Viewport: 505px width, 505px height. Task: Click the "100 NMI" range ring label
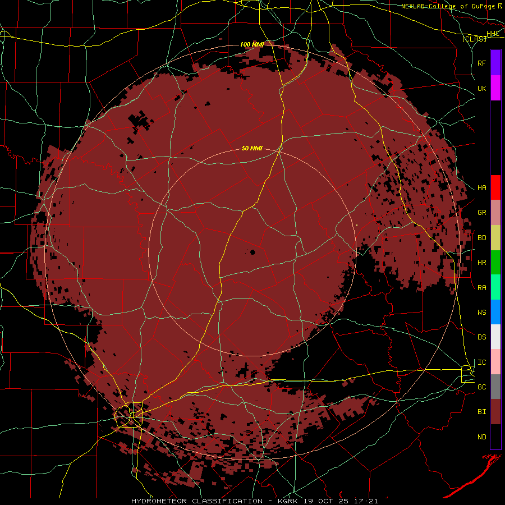coord(252,44)
